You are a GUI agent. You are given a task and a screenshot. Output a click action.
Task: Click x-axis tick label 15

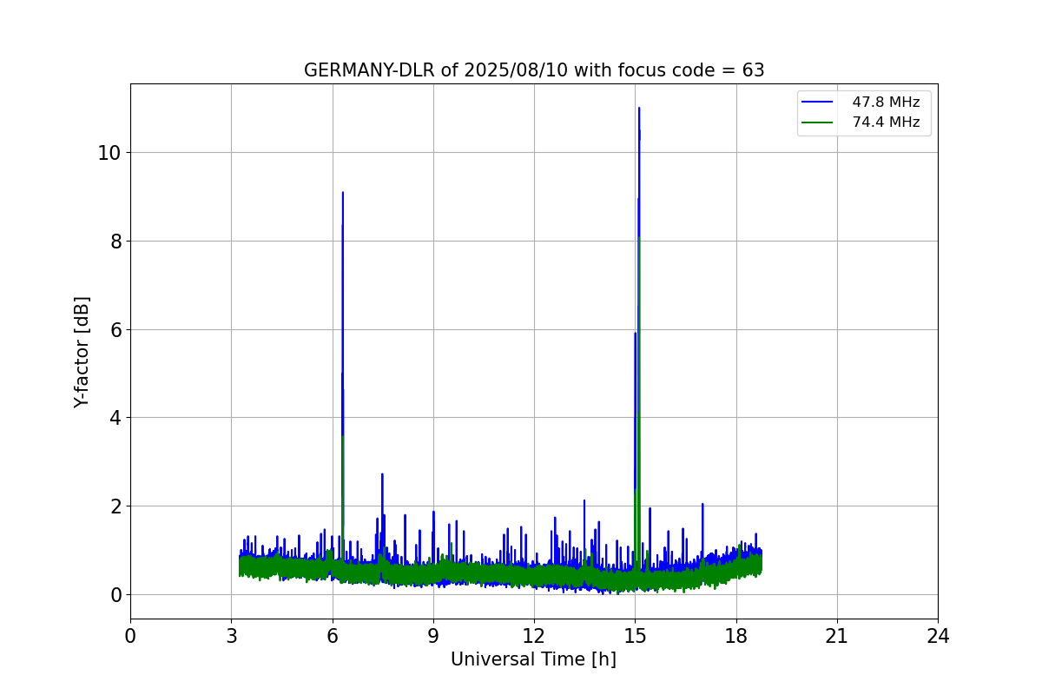click(635, 637)
